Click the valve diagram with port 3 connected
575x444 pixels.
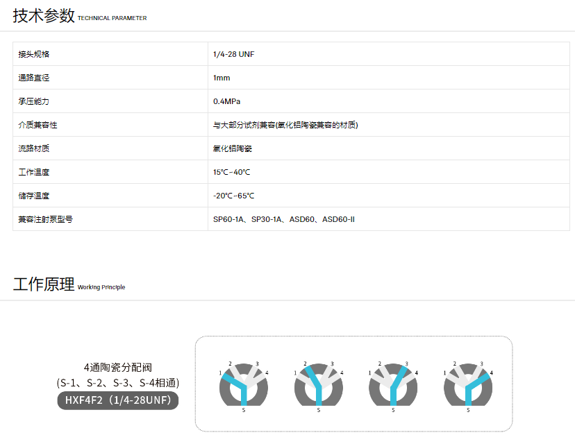[393, 386]
